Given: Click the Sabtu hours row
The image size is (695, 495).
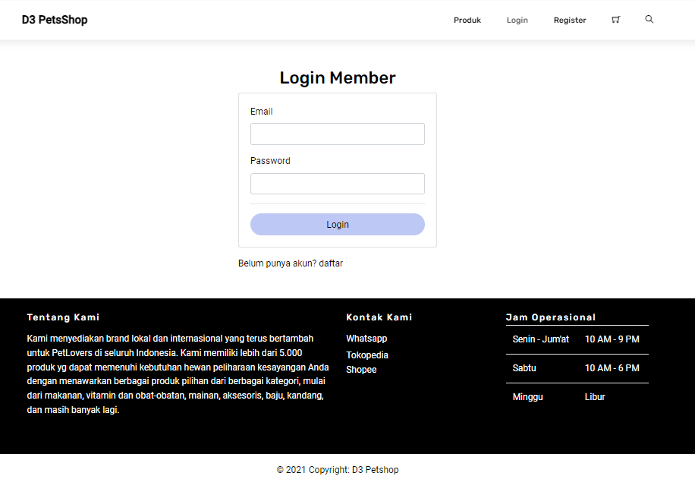Looking at the screenshot, I should coord(577,368).
